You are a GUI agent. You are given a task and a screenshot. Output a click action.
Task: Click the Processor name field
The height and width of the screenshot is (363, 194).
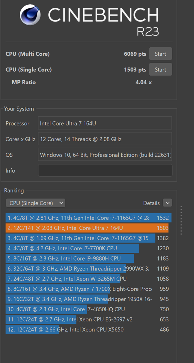tap(105, 123)
